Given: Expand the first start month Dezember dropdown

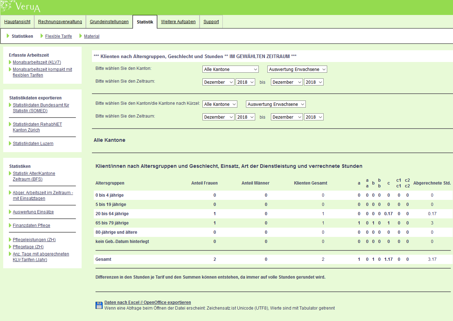Looking at the screenshot, I should [218, 82].
